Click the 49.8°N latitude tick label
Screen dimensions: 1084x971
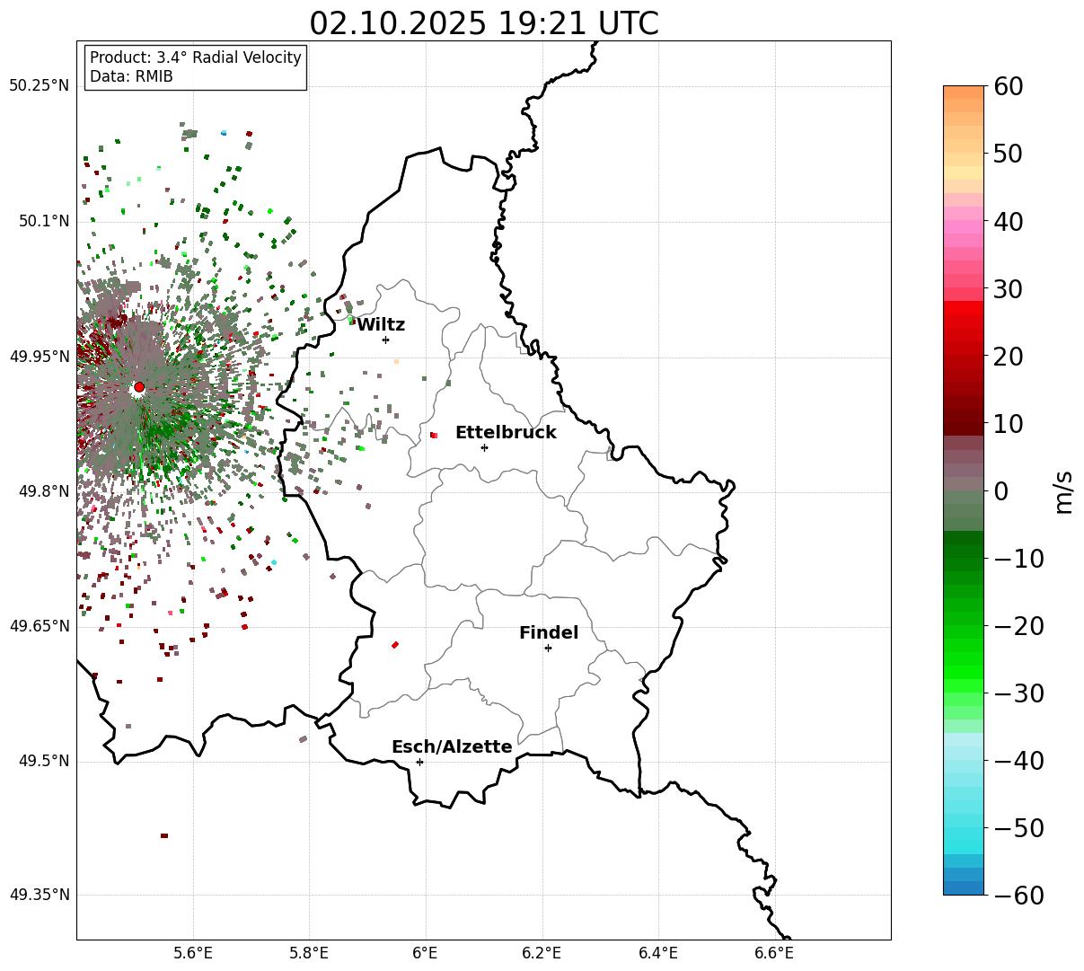(x=40, y=491)
